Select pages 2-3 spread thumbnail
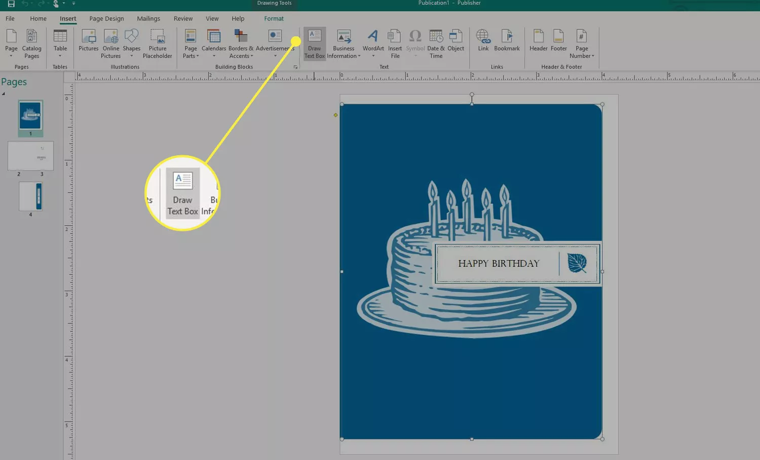This screenshot has height=460, width=760. tap(30, 156)
